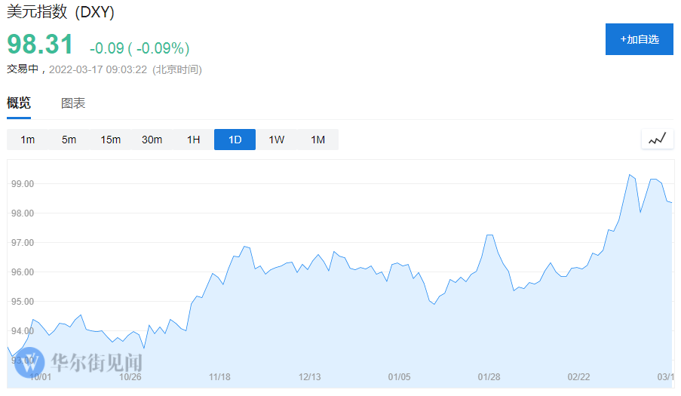
Task: Click the 美元指数 (DXY) title
Action: tap(61, 13)
